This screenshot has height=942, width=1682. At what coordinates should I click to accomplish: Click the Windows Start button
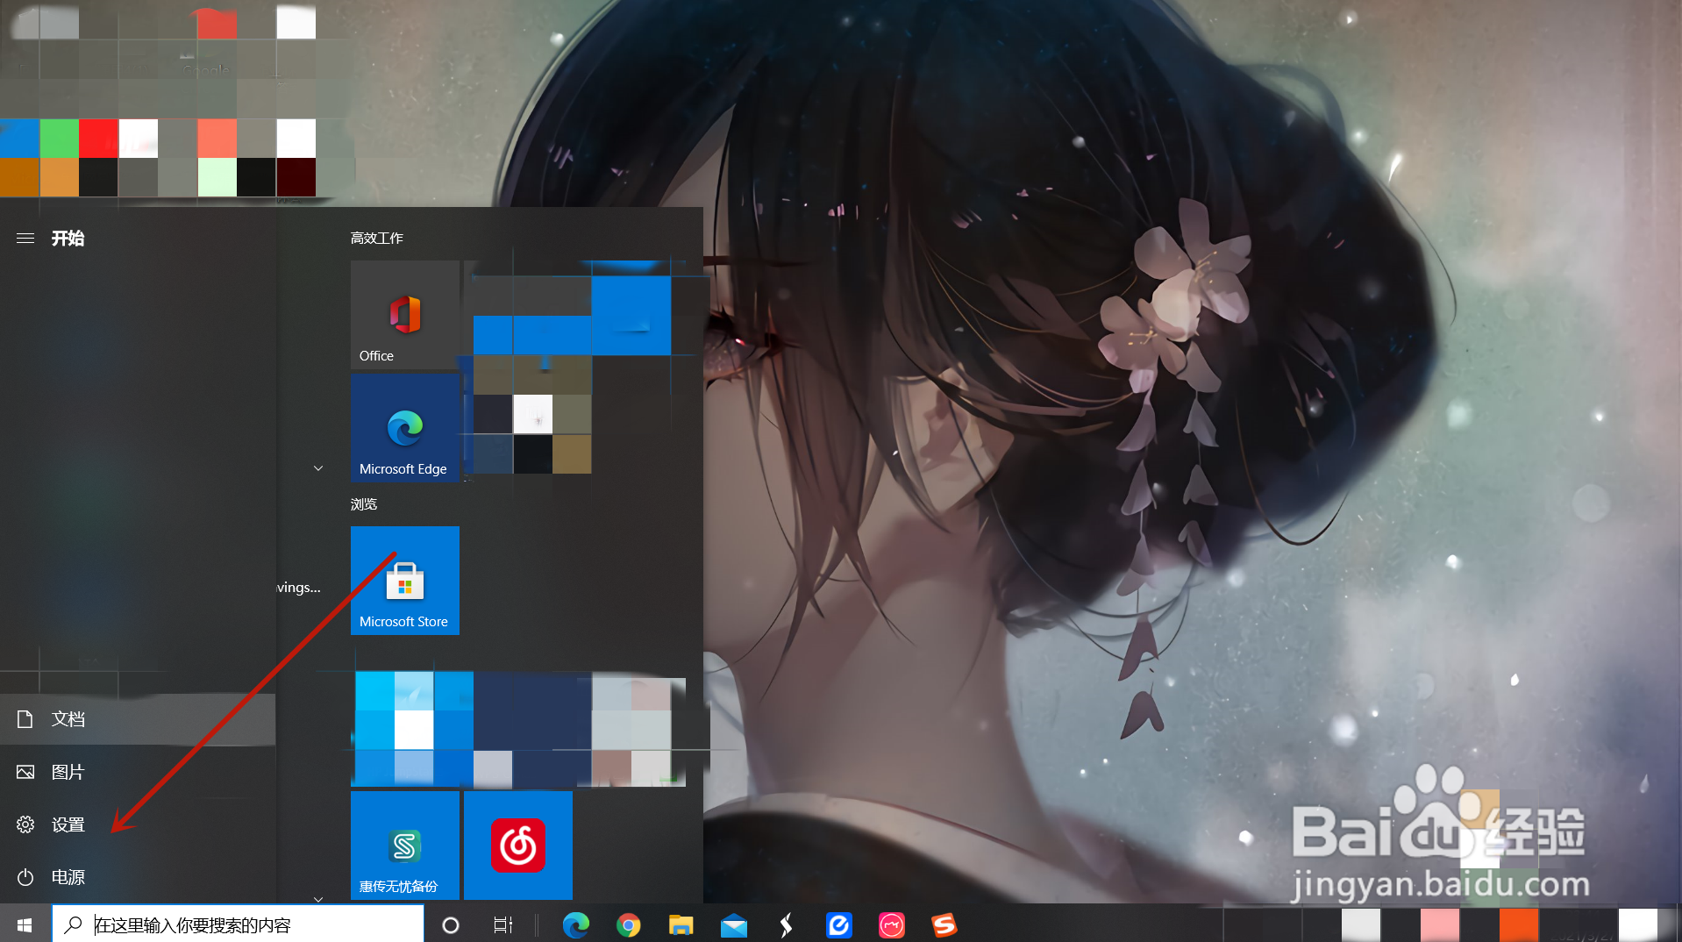tap(25, 924)
